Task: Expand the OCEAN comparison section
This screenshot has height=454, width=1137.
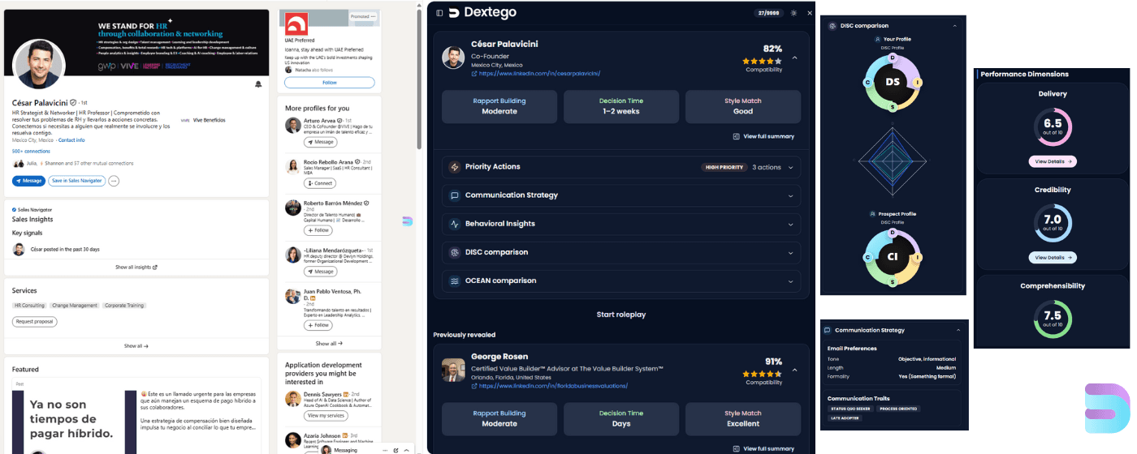Action: (621, 281)
